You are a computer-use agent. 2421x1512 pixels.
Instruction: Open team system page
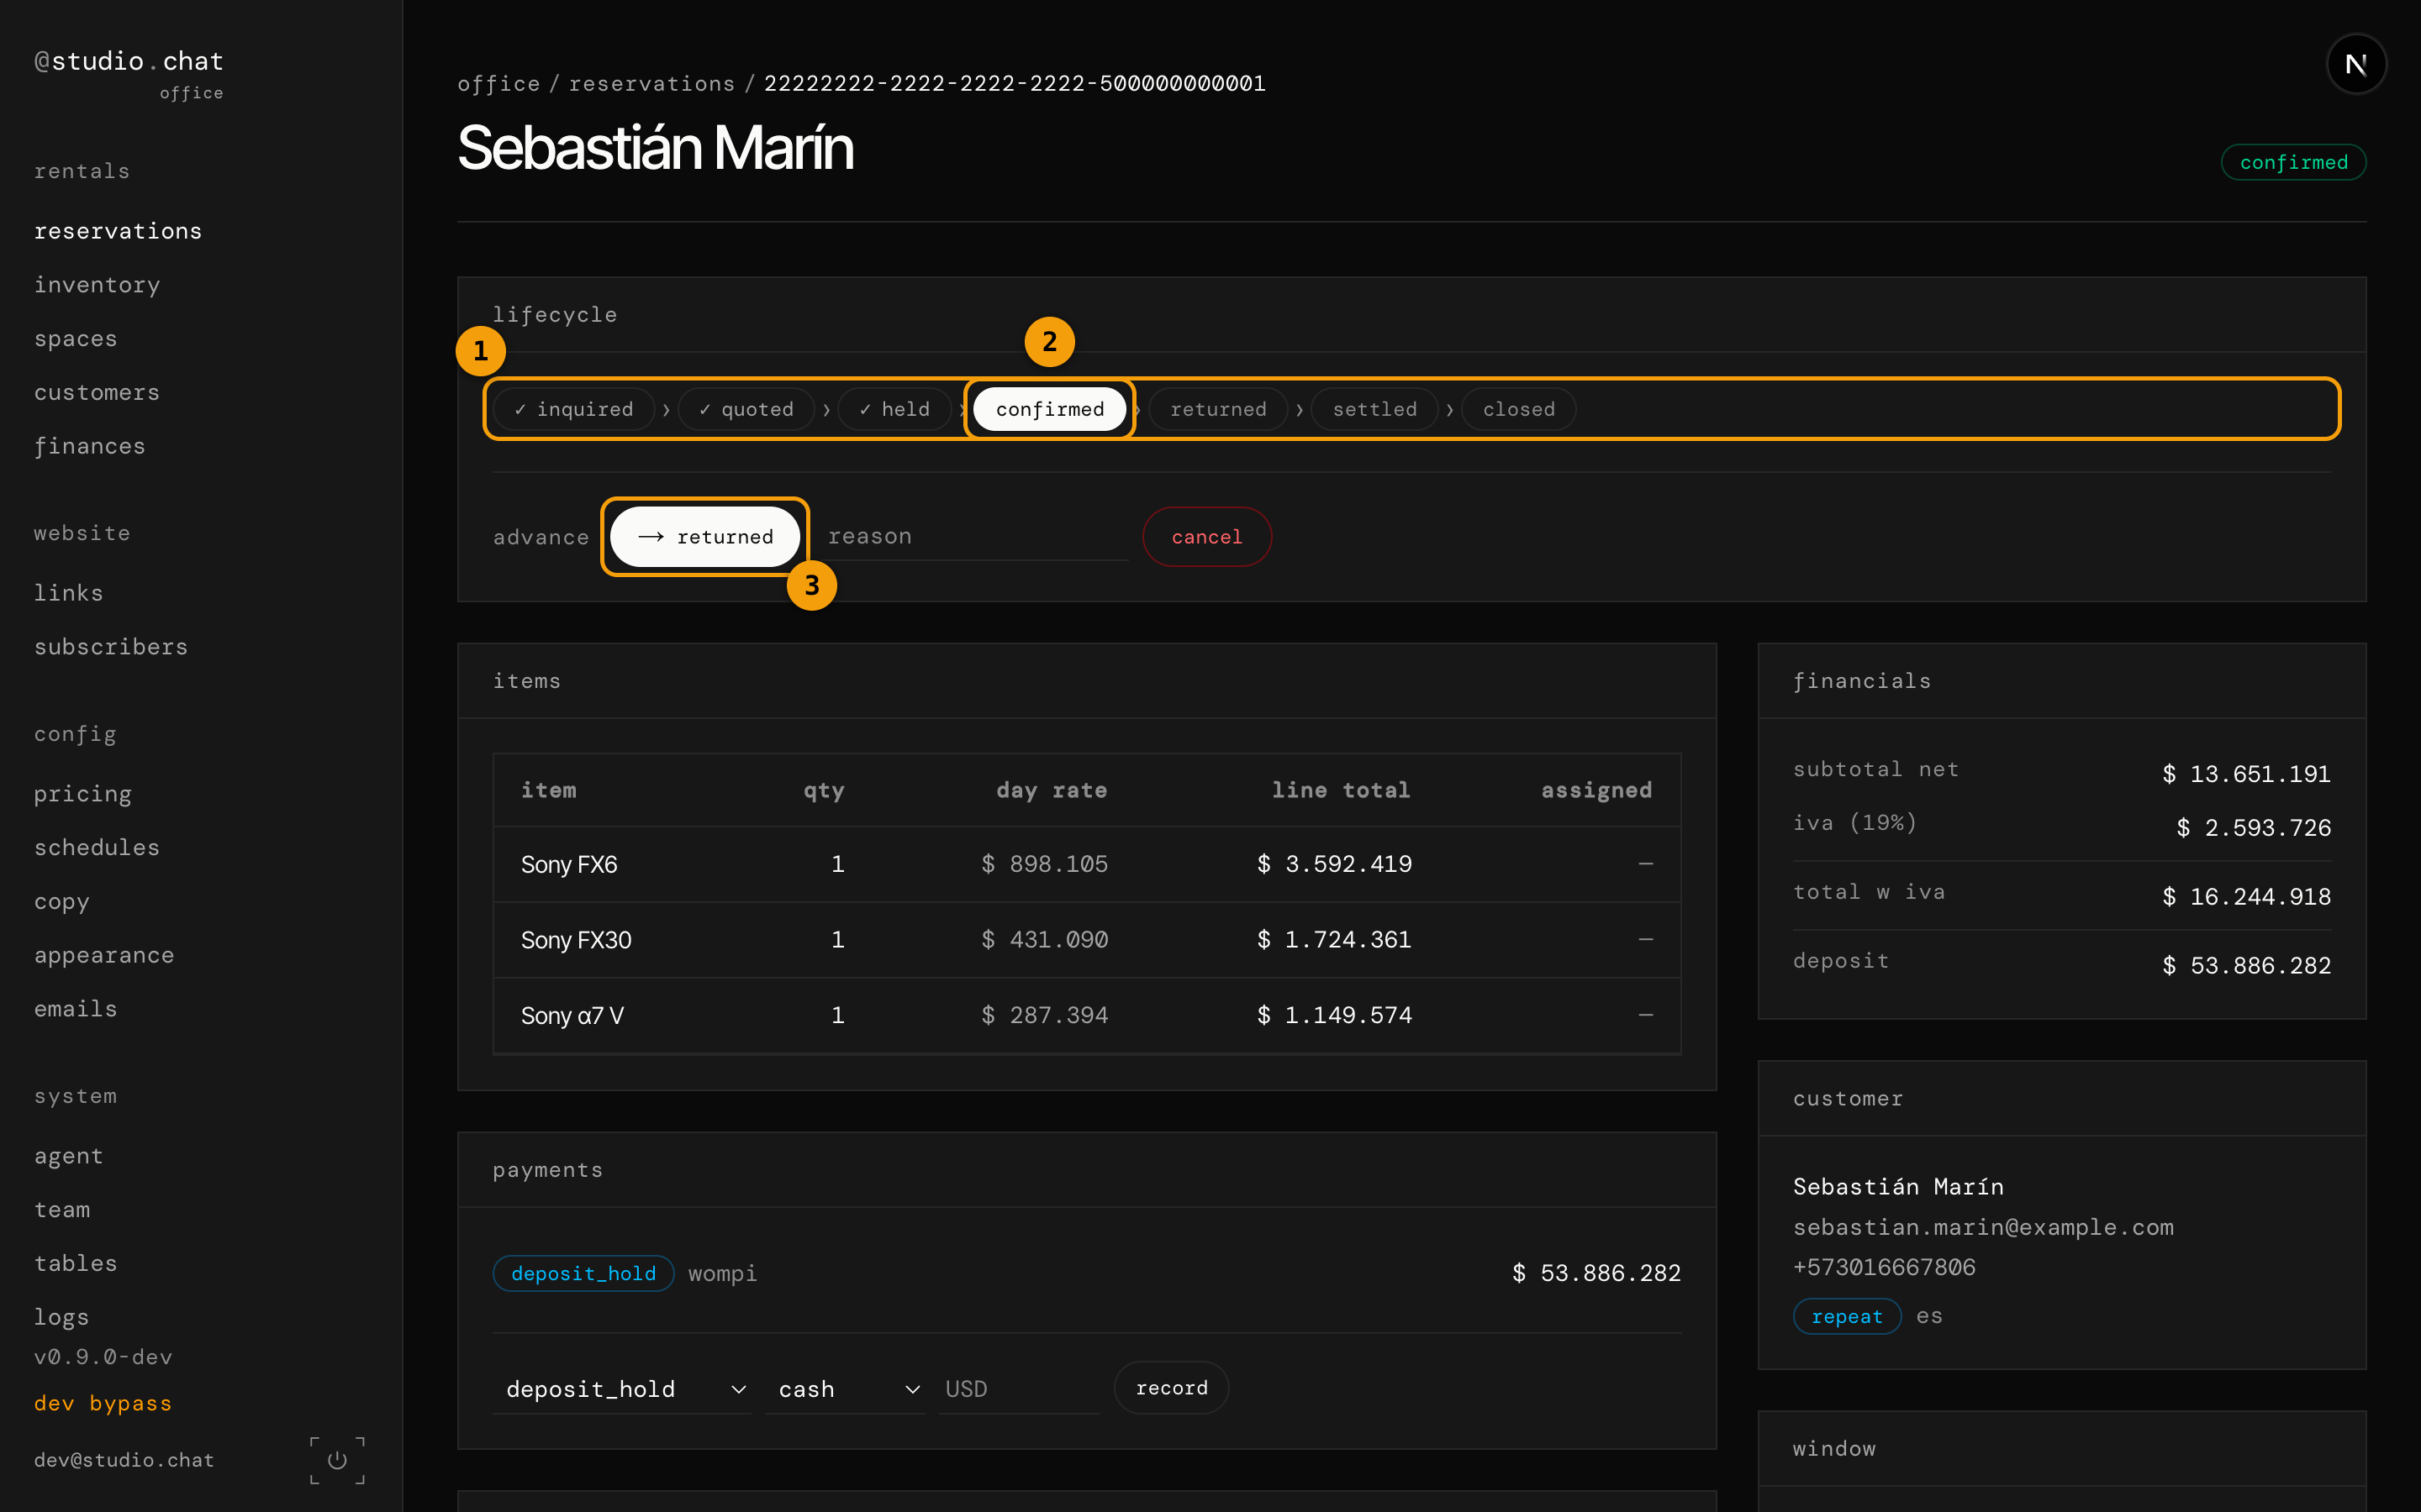(x=62, y=1210)
